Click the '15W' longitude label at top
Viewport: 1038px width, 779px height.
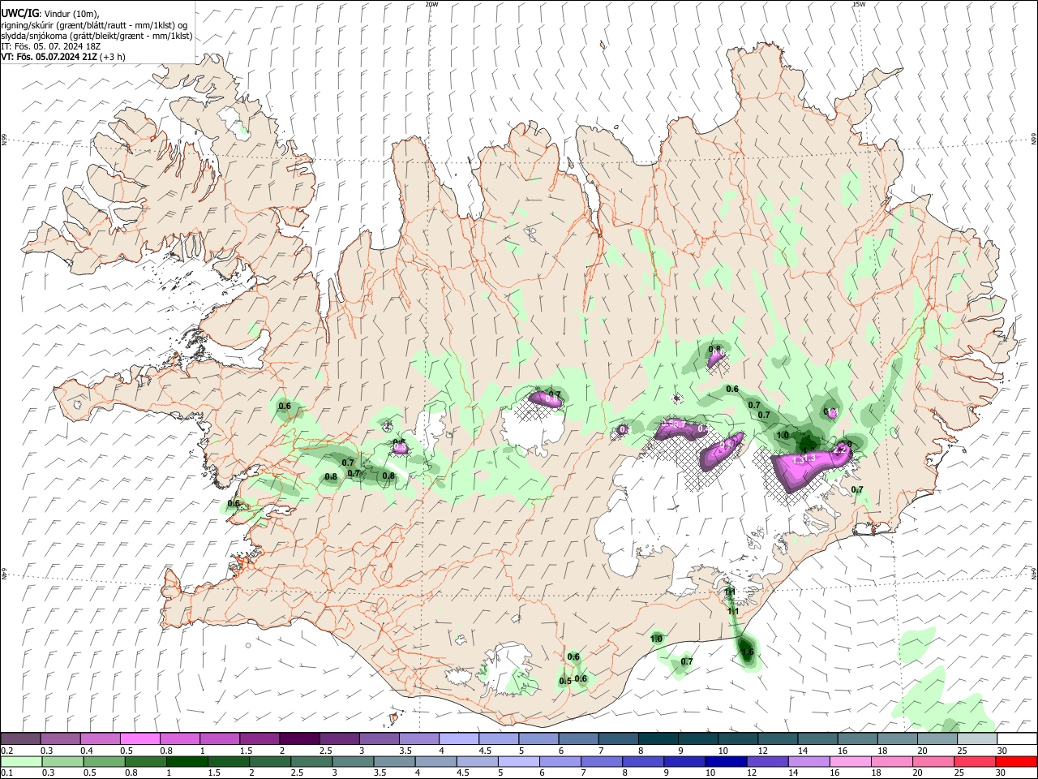coord(859,4)
